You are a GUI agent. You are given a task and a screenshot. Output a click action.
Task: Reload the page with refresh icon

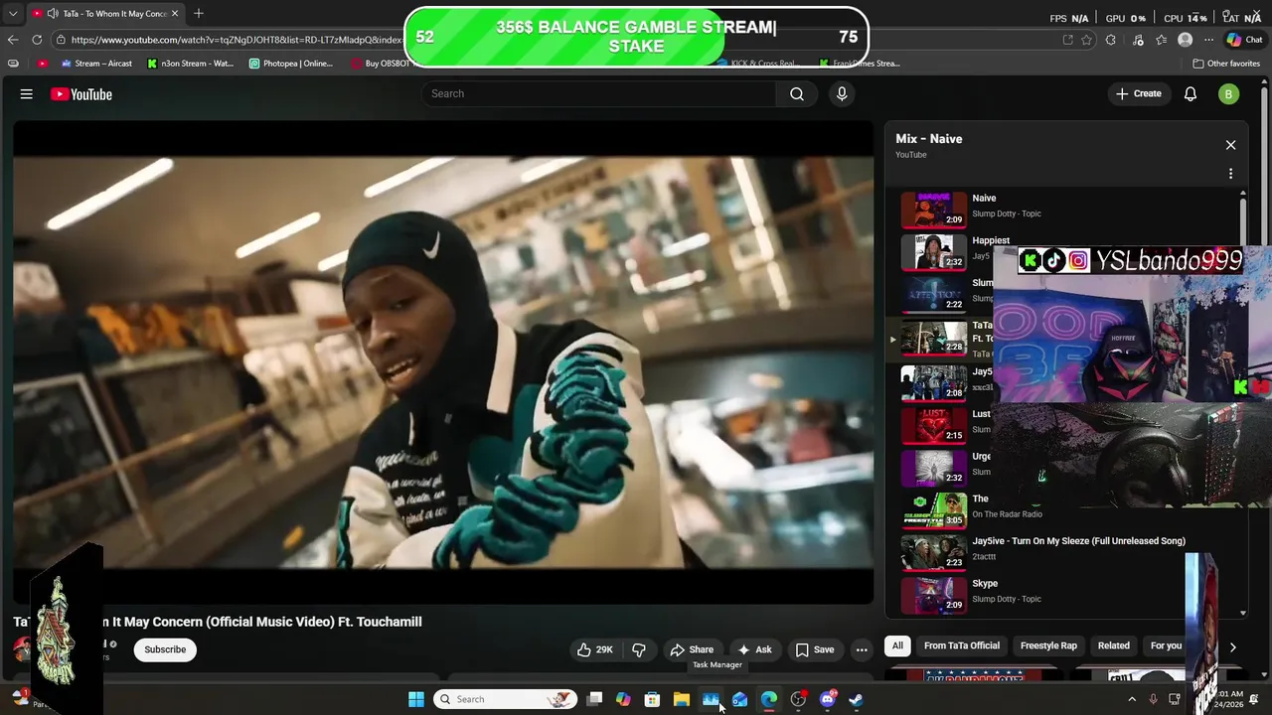click(x=37, y=40)
